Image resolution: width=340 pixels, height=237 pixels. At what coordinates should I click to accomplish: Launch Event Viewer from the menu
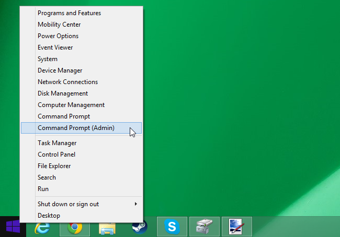[81, 48]
